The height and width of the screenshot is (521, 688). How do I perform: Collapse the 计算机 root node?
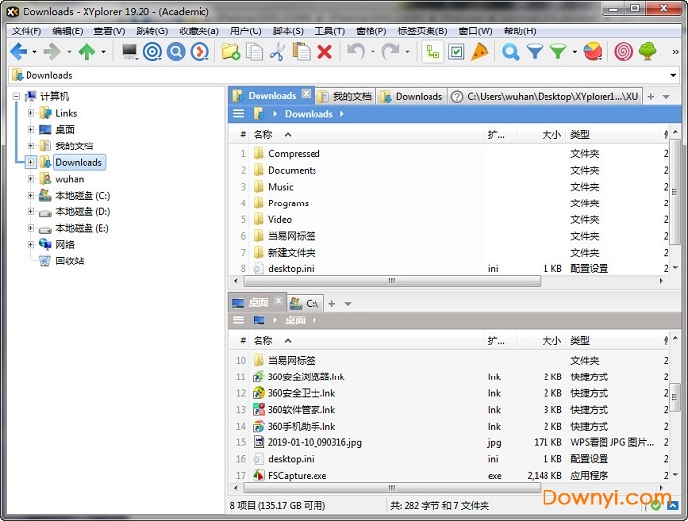[16, 96]
